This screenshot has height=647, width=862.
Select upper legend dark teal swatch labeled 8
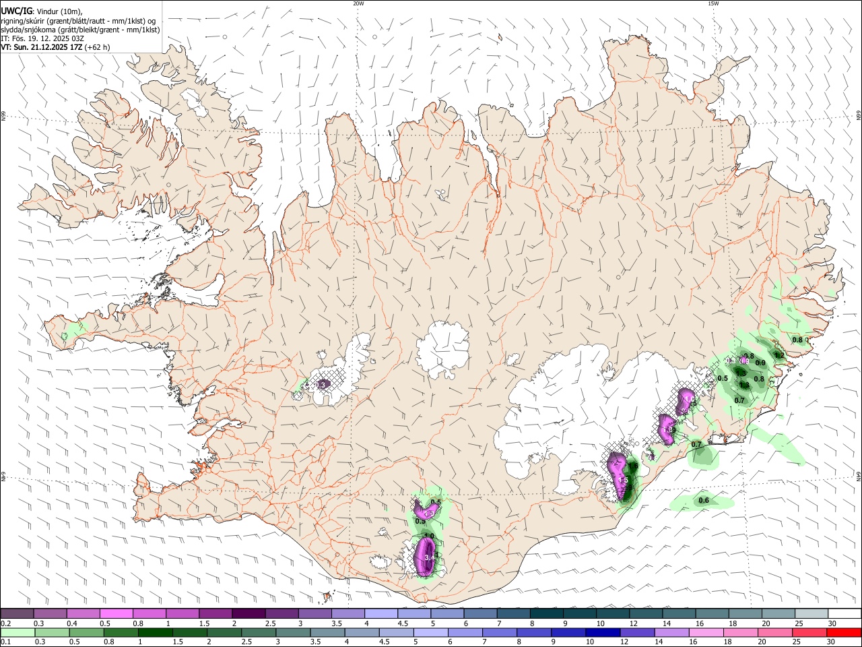click(x=546, y=613)
